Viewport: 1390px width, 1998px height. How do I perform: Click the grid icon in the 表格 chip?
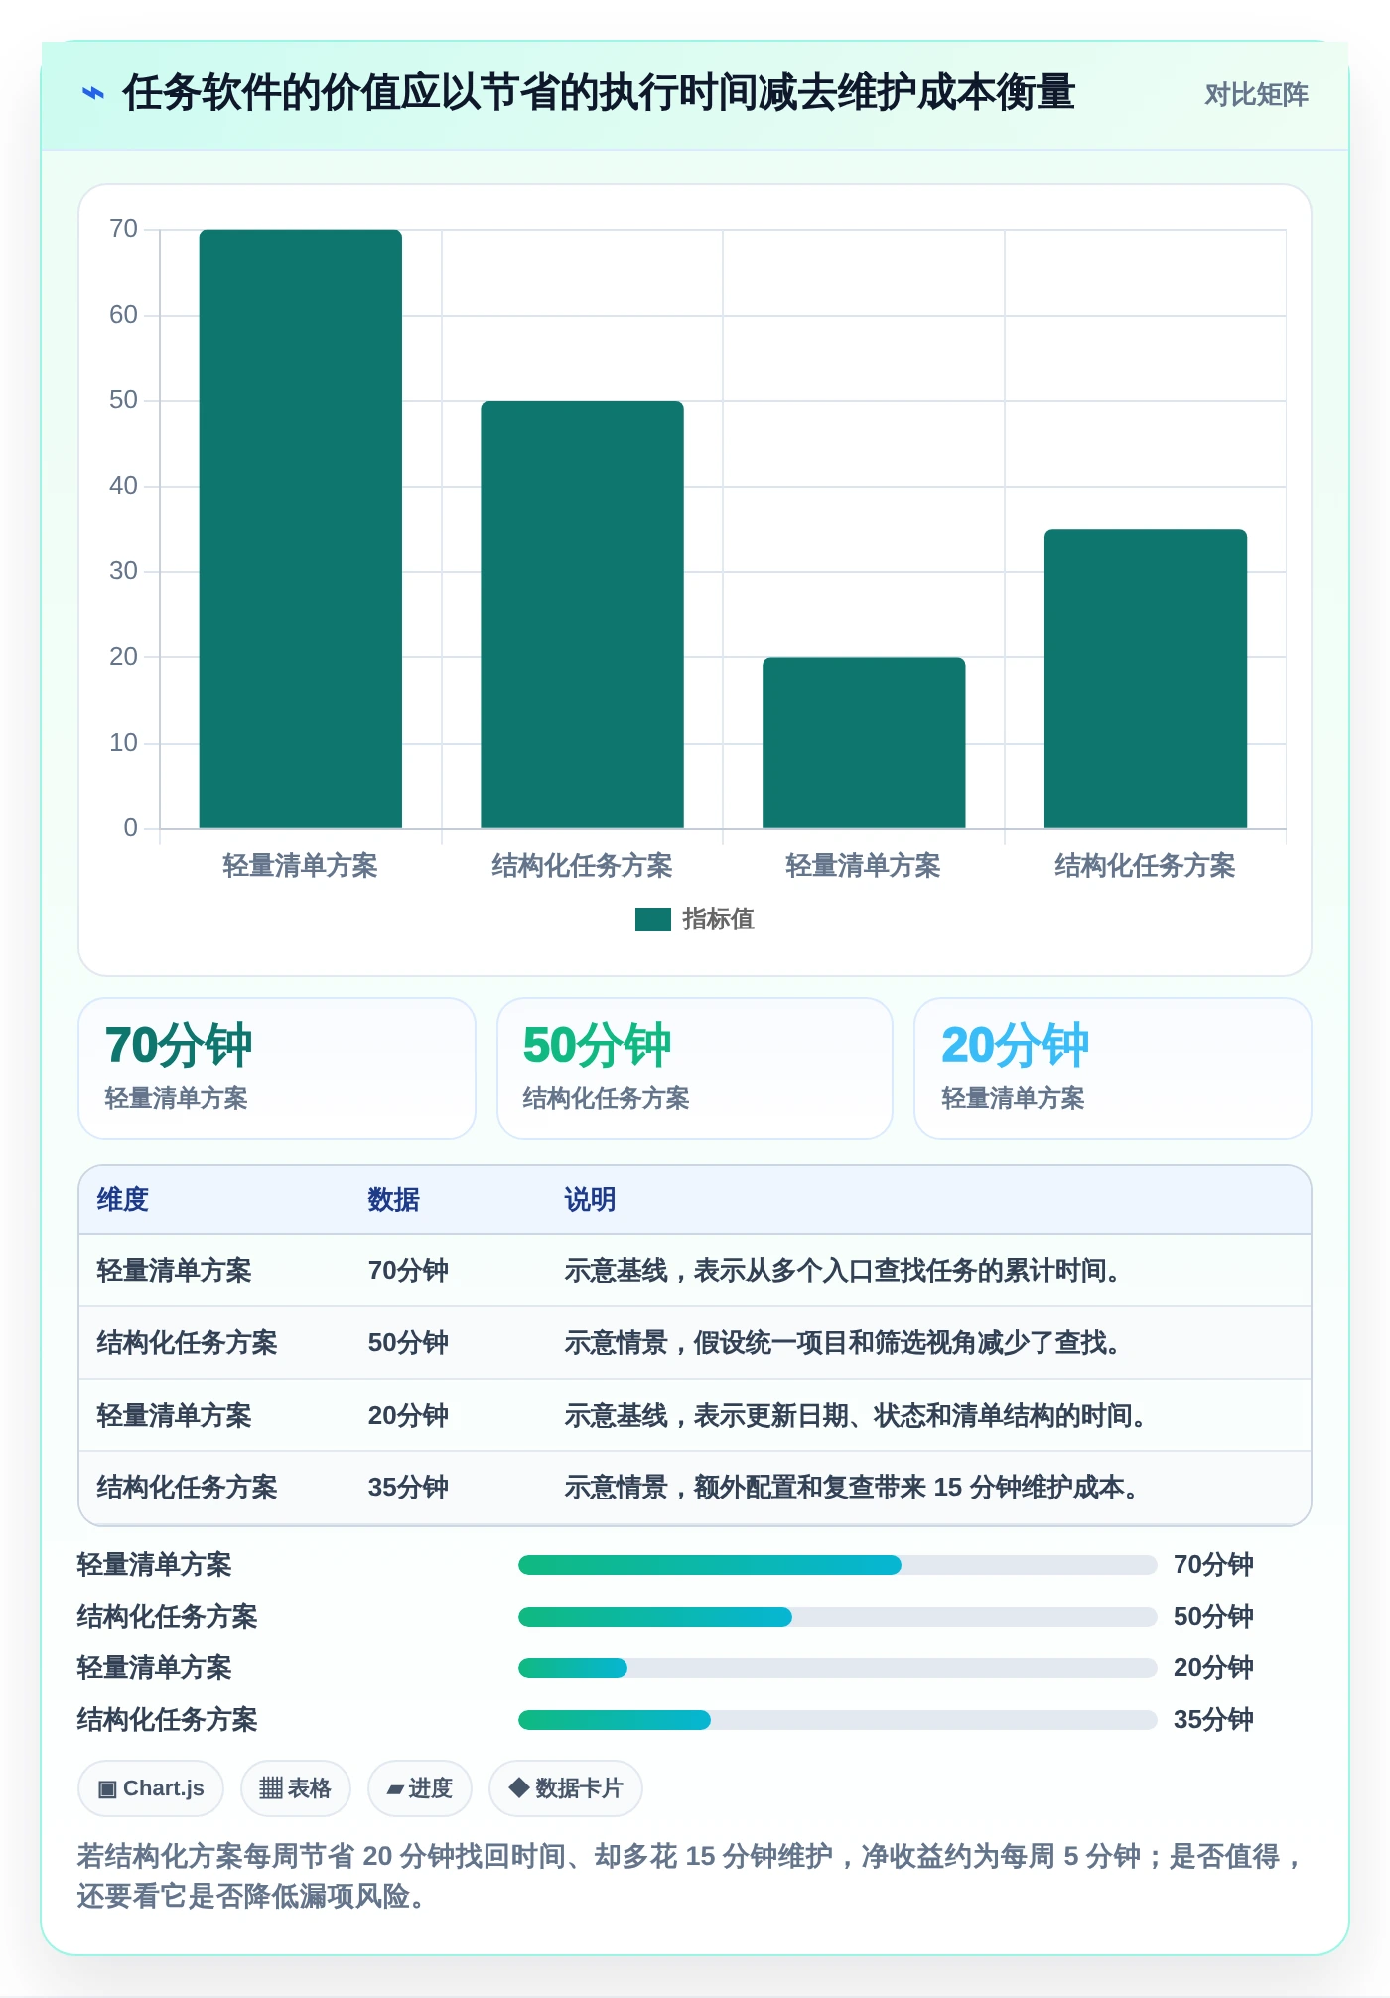(271, 1789)
